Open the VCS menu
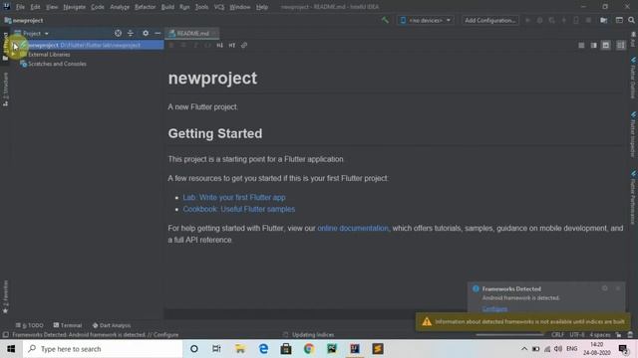The width and height of the screenshot is (638, 358). (x=219, y=7)
